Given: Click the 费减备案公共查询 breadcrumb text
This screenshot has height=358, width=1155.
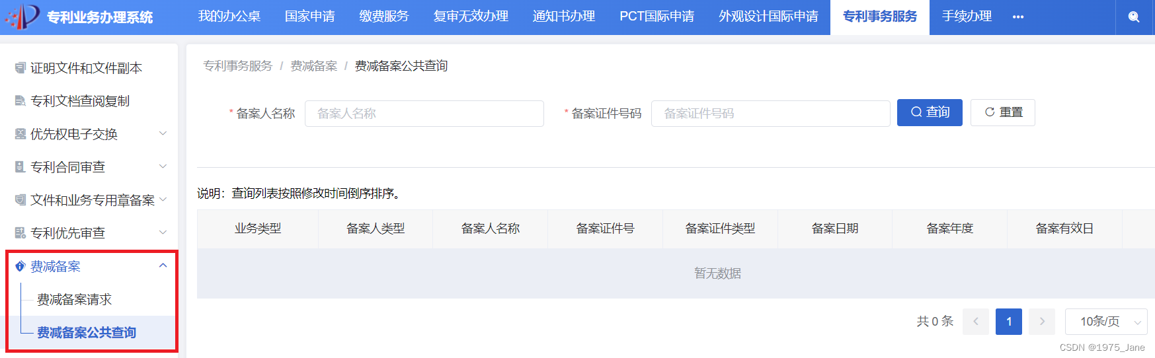Looking at the screenshot, I should pos(401,66).
